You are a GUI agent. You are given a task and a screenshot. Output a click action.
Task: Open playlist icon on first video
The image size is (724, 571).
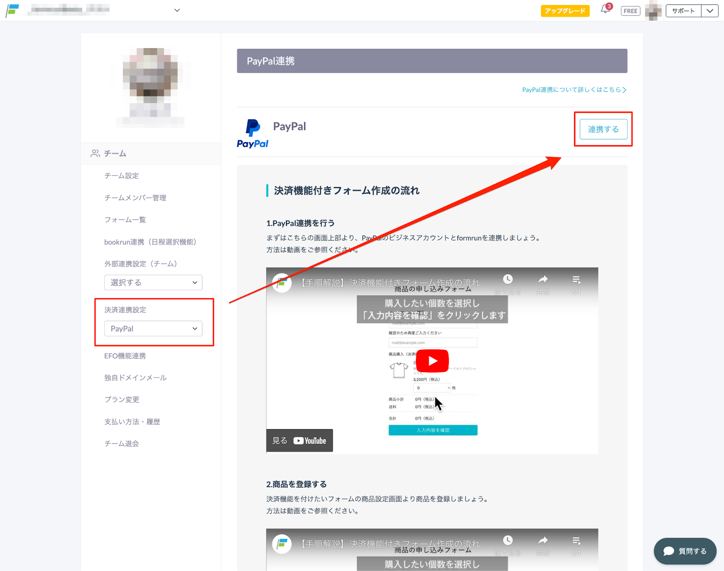[x=576, y=280]
